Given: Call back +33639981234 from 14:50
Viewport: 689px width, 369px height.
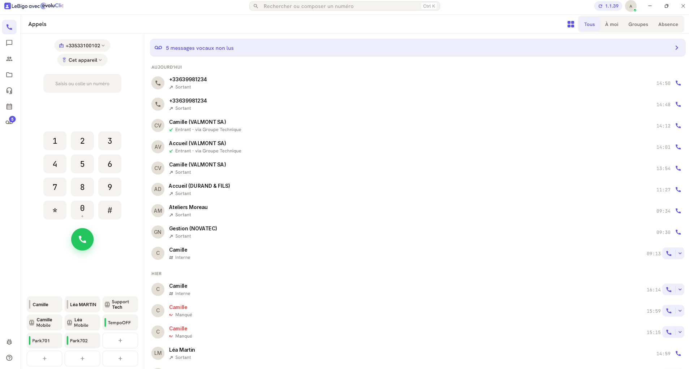Looking at the screenshot, I should point(678,83).
